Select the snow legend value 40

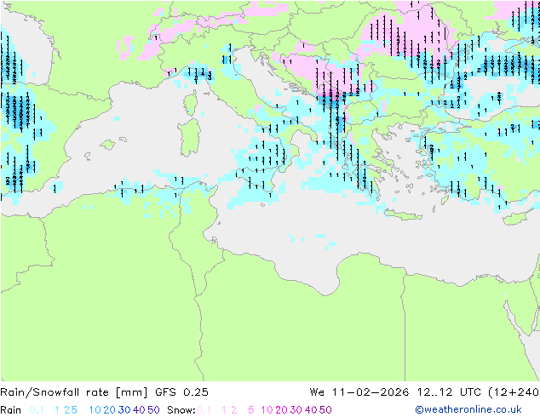[311, 410]
